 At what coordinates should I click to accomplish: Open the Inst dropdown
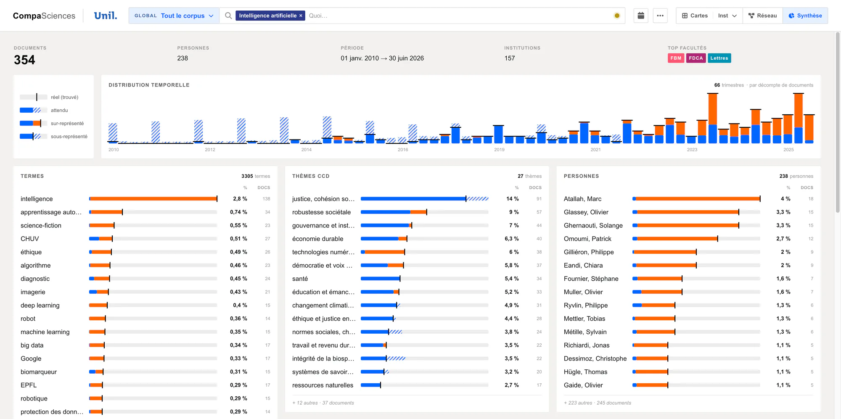pyautogui.click(x=727, y=16)
